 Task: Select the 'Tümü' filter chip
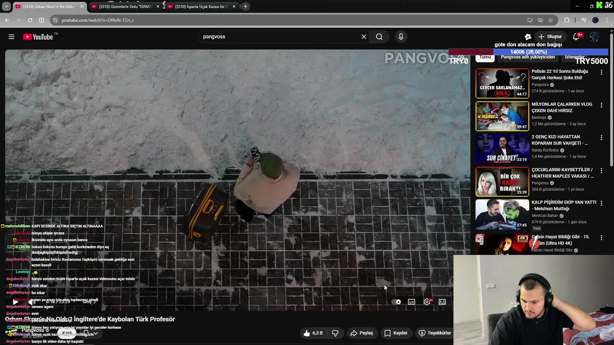485,57
